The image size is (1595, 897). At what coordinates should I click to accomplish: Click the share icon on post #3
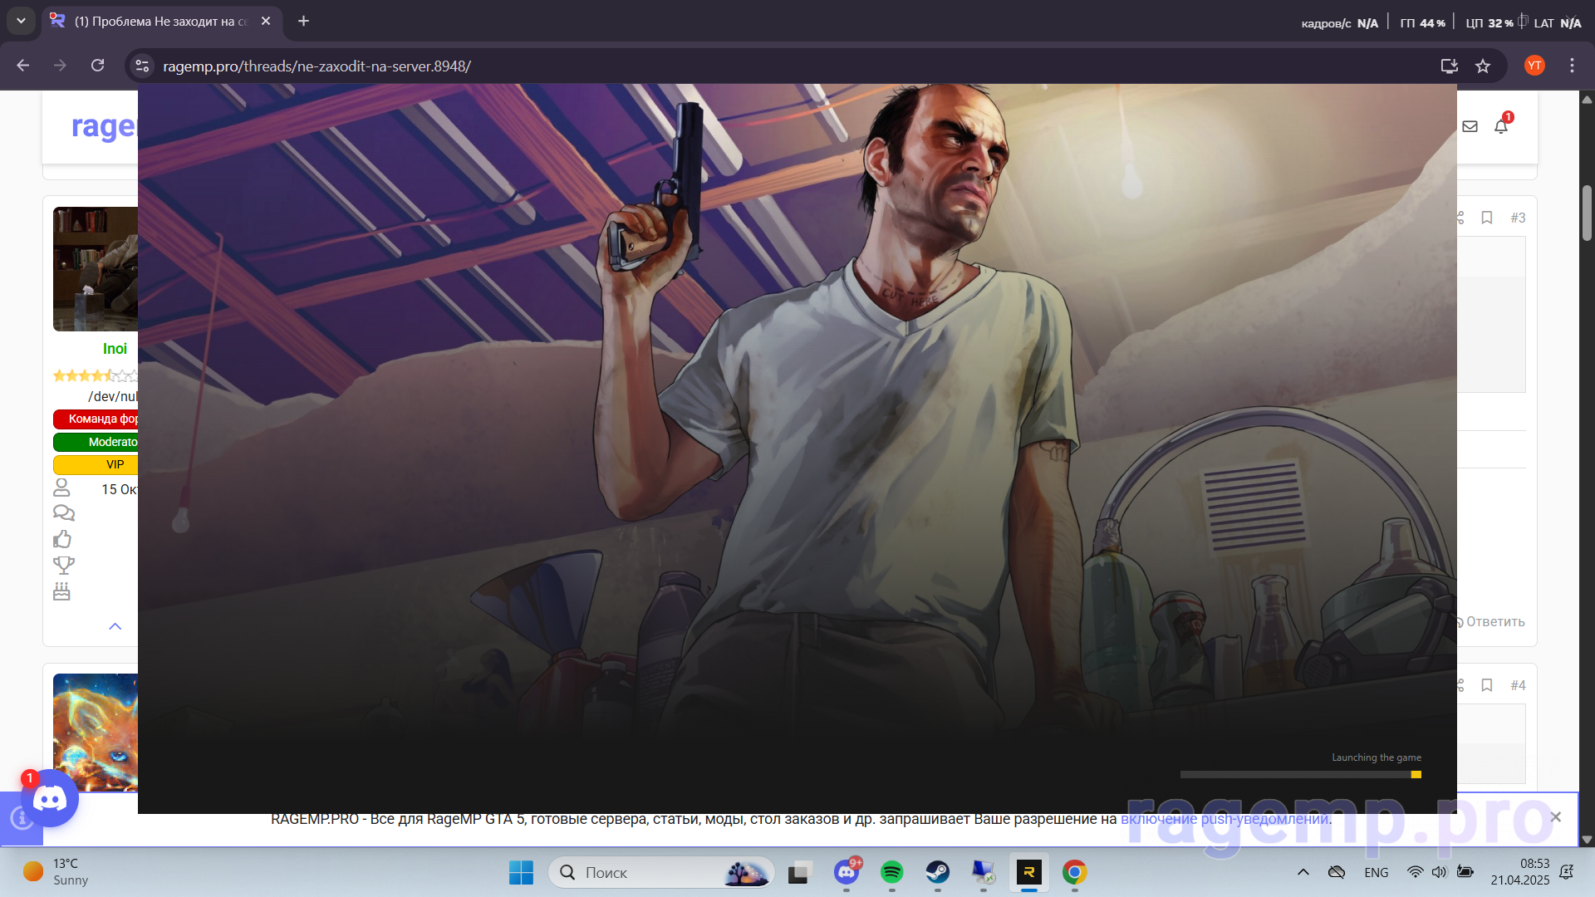(x=1460, y=218)
